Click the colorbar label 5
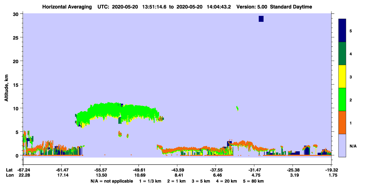 351,31
